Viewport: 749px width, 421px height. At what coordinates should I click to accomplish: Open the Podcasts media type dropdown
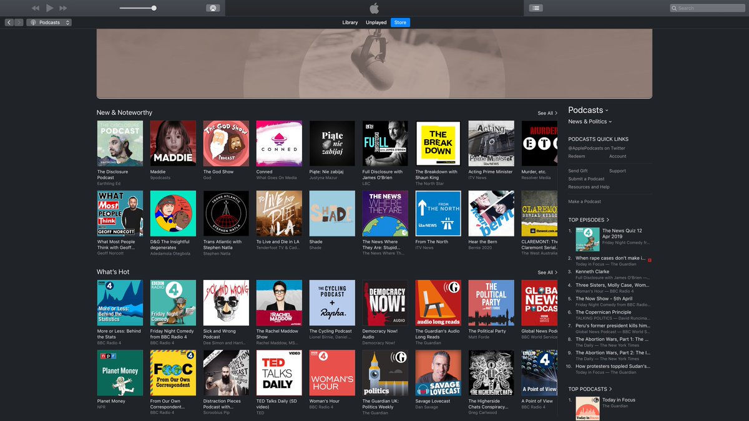coord(49,22)
